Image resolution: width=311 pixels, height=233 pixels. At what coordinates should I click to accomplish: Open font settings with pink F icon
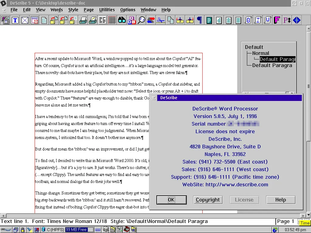278,20
